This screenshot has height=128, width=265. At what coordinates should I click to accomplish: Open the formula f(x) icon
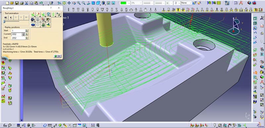click(5, 125)
